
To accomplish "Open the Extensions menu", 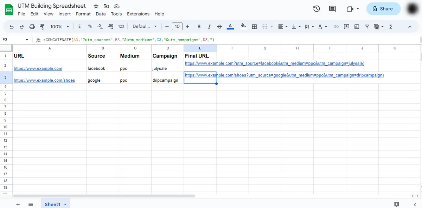I will coord(138,14).
